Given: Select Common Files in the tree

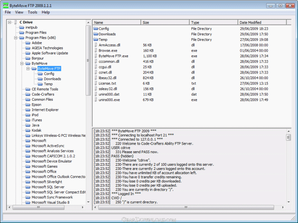Looking at the screenshot, I should click(42, 100).
